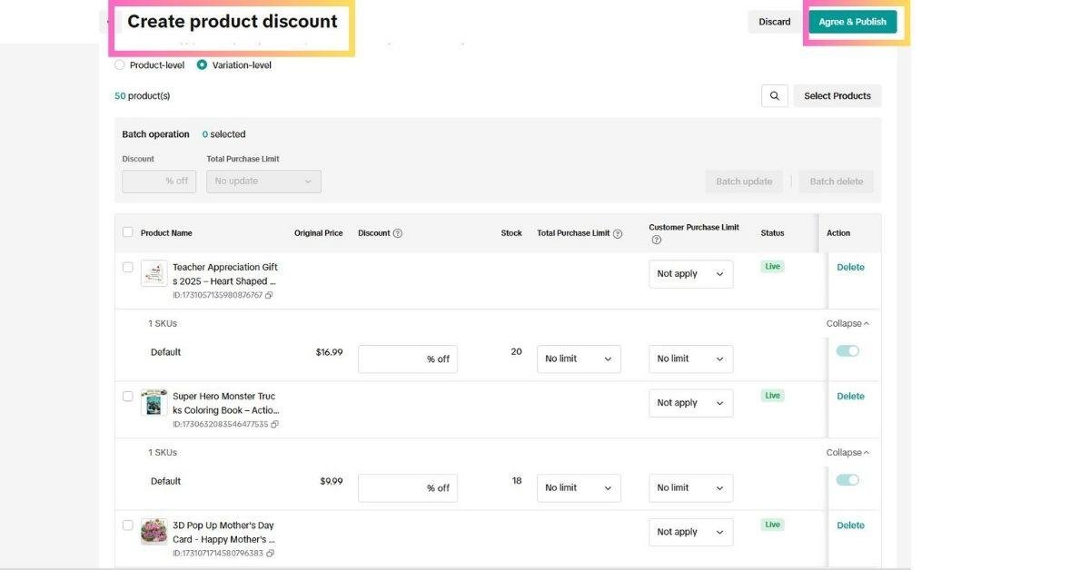Click Live status of Super Hero Monster Trucks
Screen dimensions: 1090x570
[x=773, y=395]
